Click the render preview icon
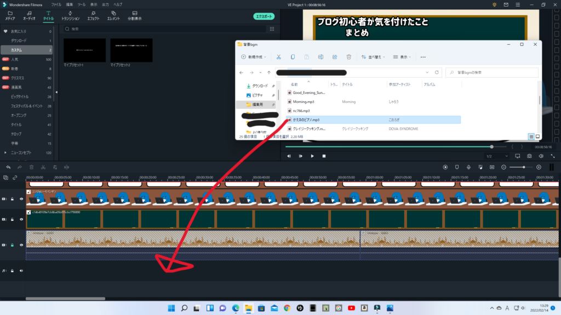 [445, 167]
